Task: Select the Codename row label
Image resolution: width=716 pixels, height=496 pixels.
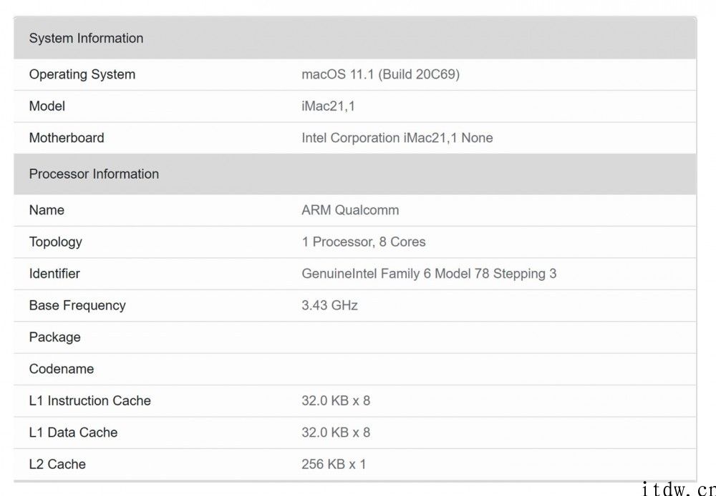Action: 62,369
